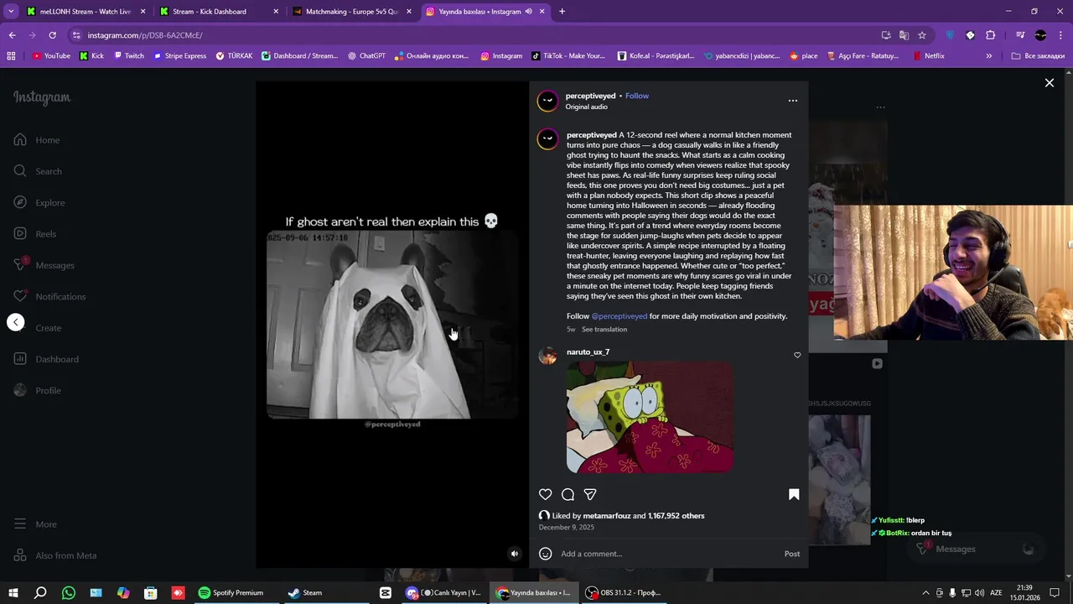Toggle the saved bookmark icon on the post
The image size is (1073, 604).
pos(794,495)
